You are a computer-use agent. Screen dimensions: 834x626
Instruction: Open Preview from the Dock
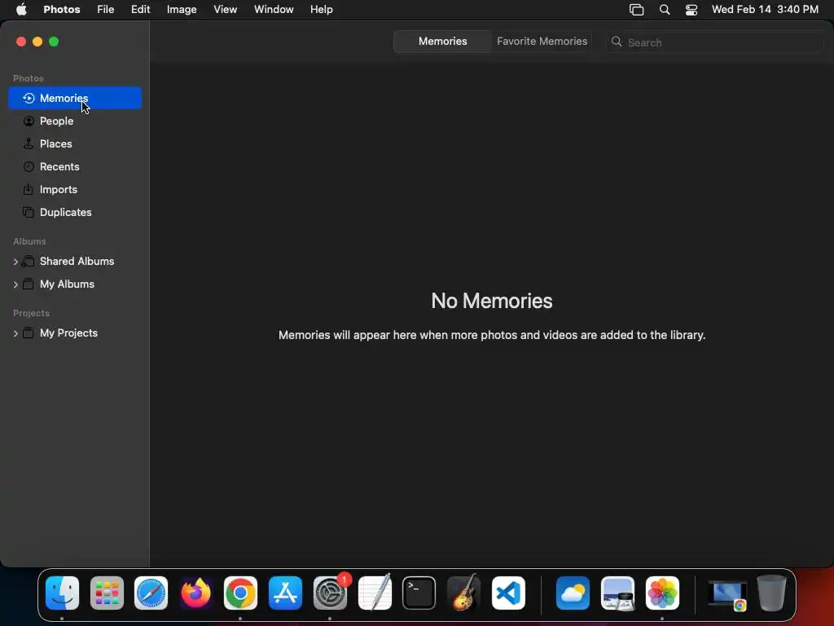click(x=617, y=593)
